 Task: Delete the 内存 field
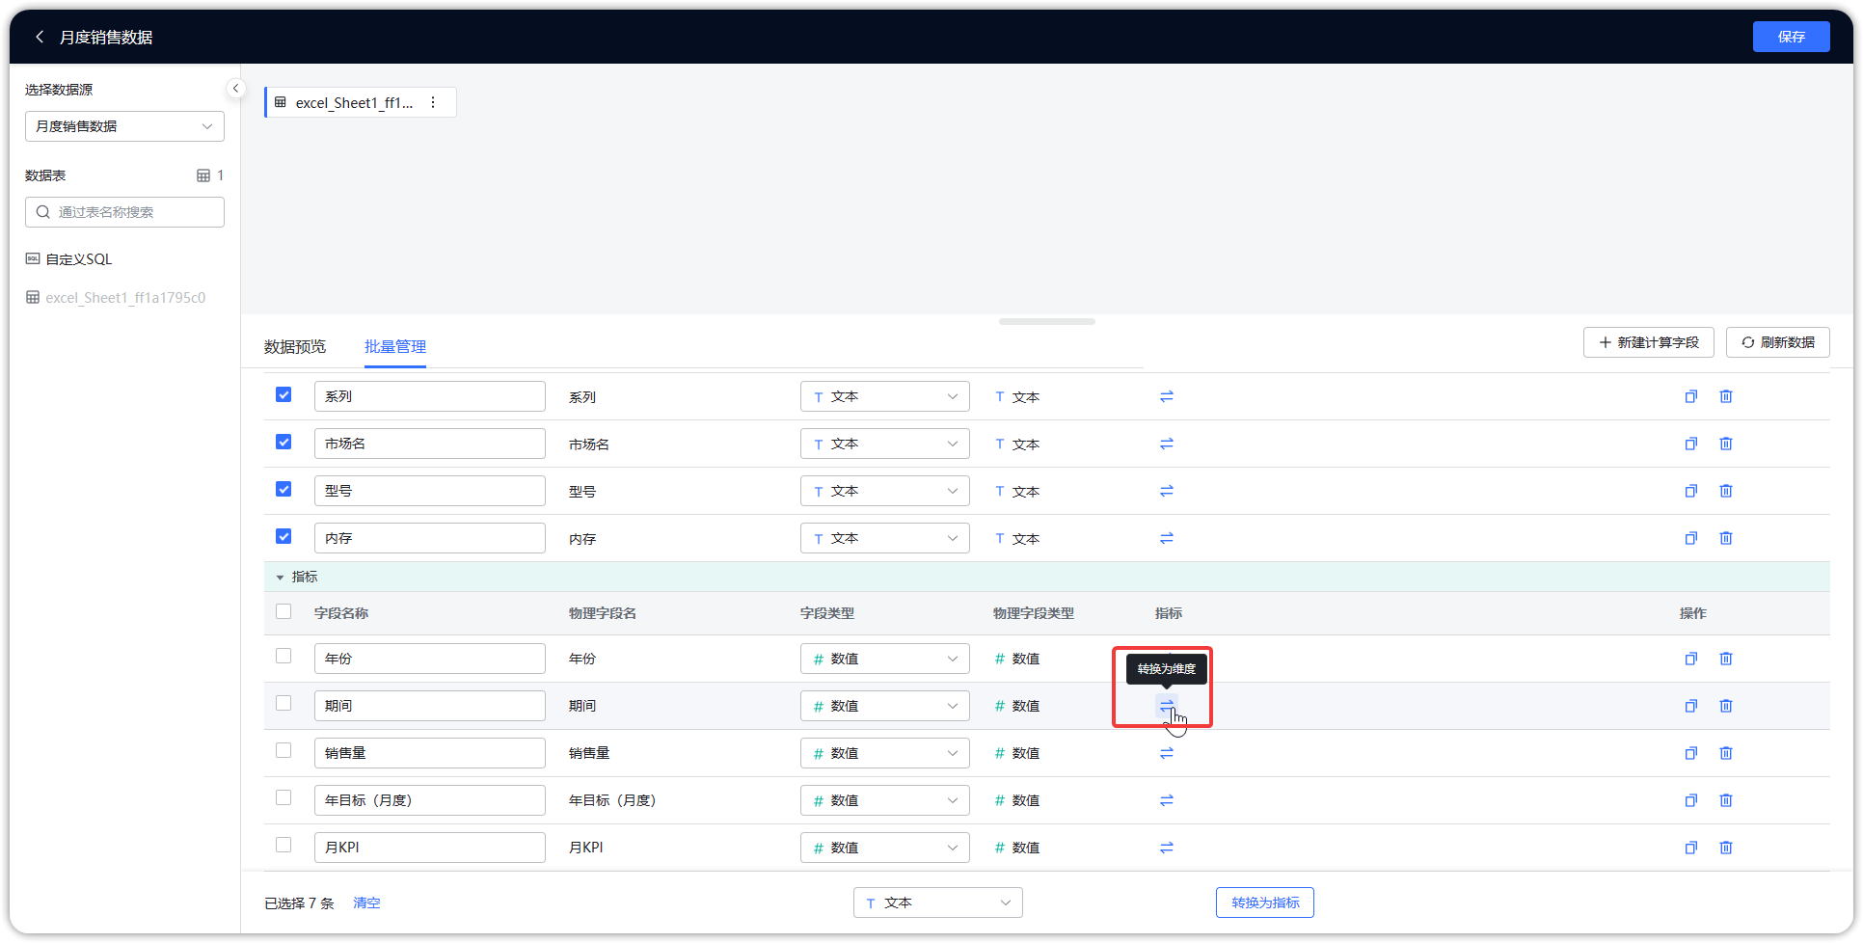(1726, 538)
